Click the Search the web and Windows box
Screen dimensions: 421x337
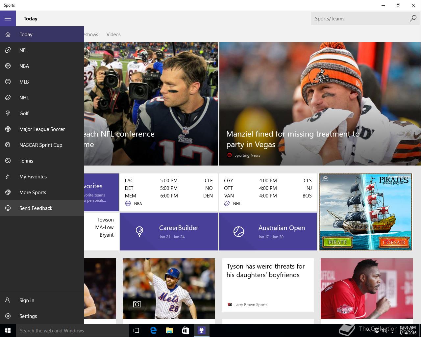tap(72, 330)
